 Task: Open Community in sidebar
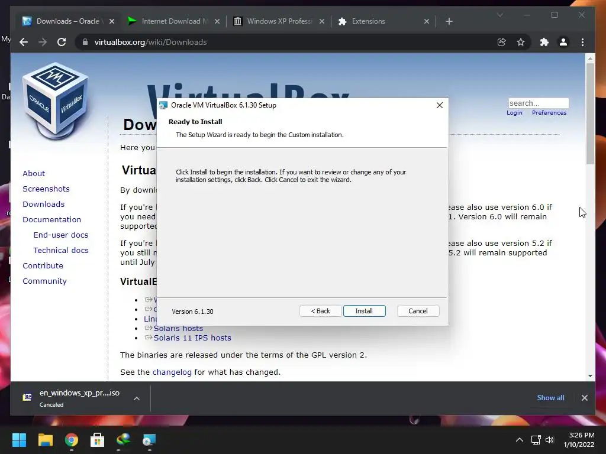(x=44, y=281)
